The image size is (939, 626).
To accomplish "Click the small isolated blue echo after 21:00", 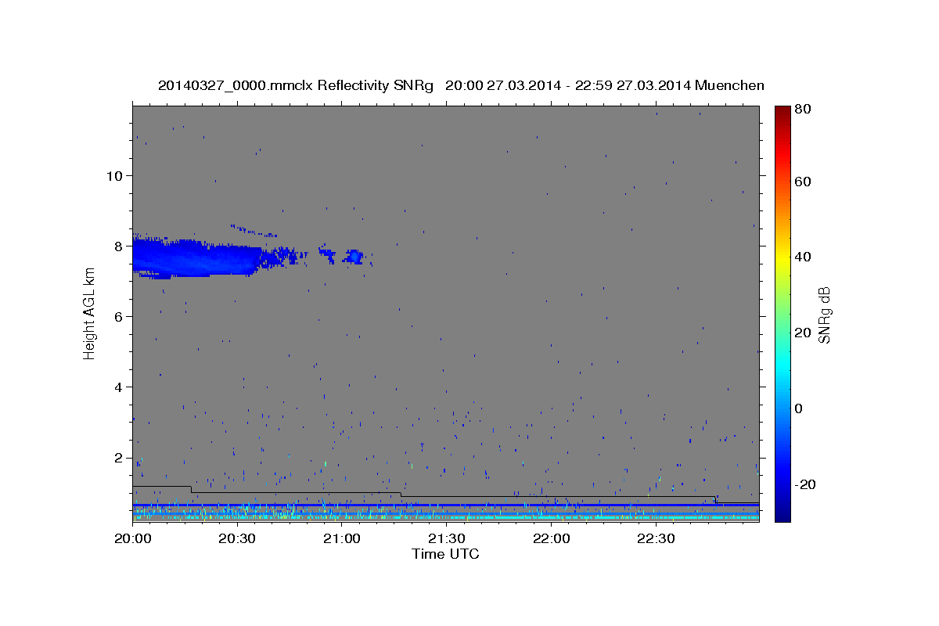I will coord(354,257).
